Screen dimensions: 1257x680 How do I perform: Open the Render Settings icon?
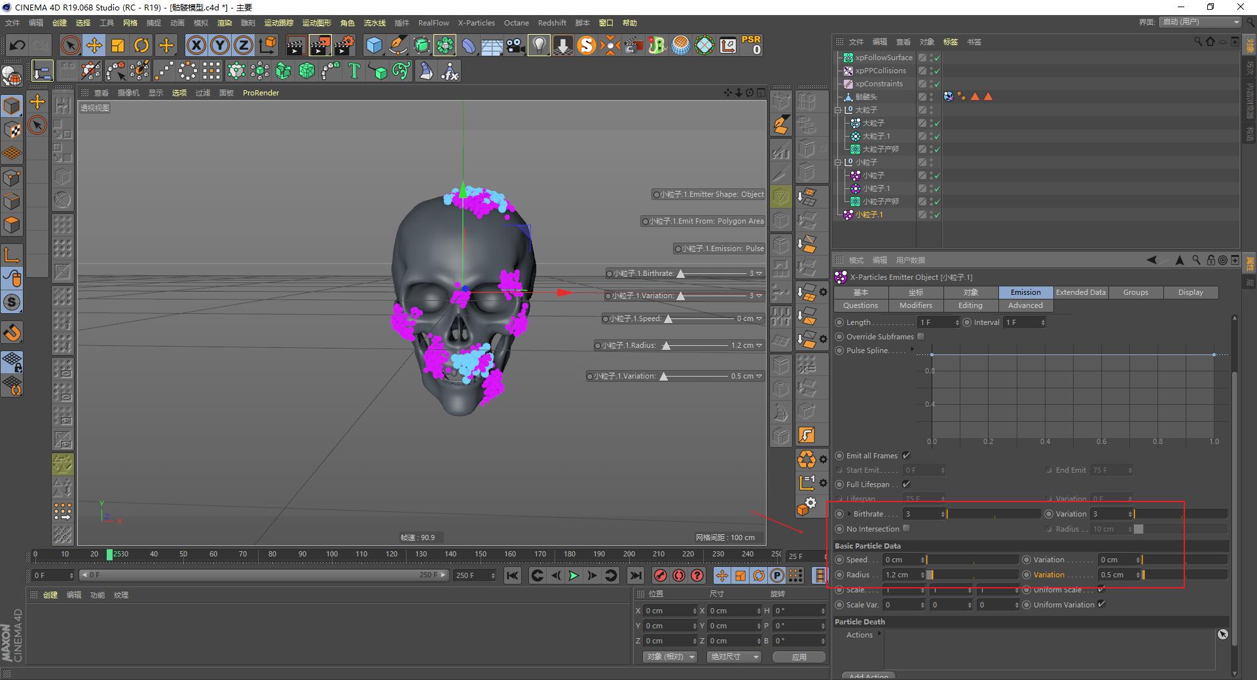pyautogui.click(x=344, y=45)
